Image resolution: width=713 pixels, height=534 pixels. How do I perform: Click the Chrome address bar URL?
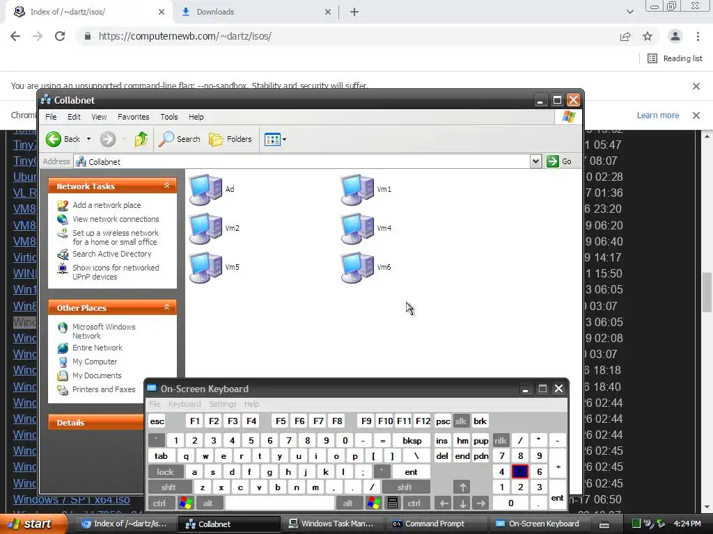click(185, 36)
